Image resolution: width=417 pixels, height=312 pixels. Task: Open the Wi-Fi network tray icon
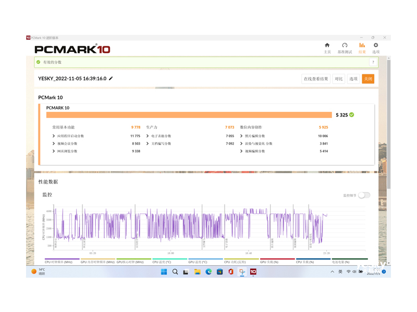click(x=348, y=271)
